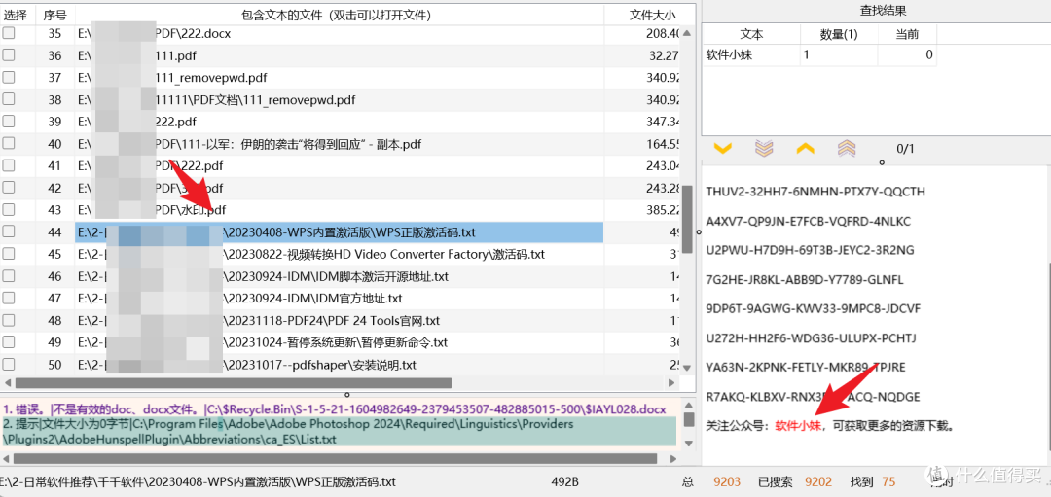Click log panel horizontal scrollbar thumb

[x=335, y=459]
